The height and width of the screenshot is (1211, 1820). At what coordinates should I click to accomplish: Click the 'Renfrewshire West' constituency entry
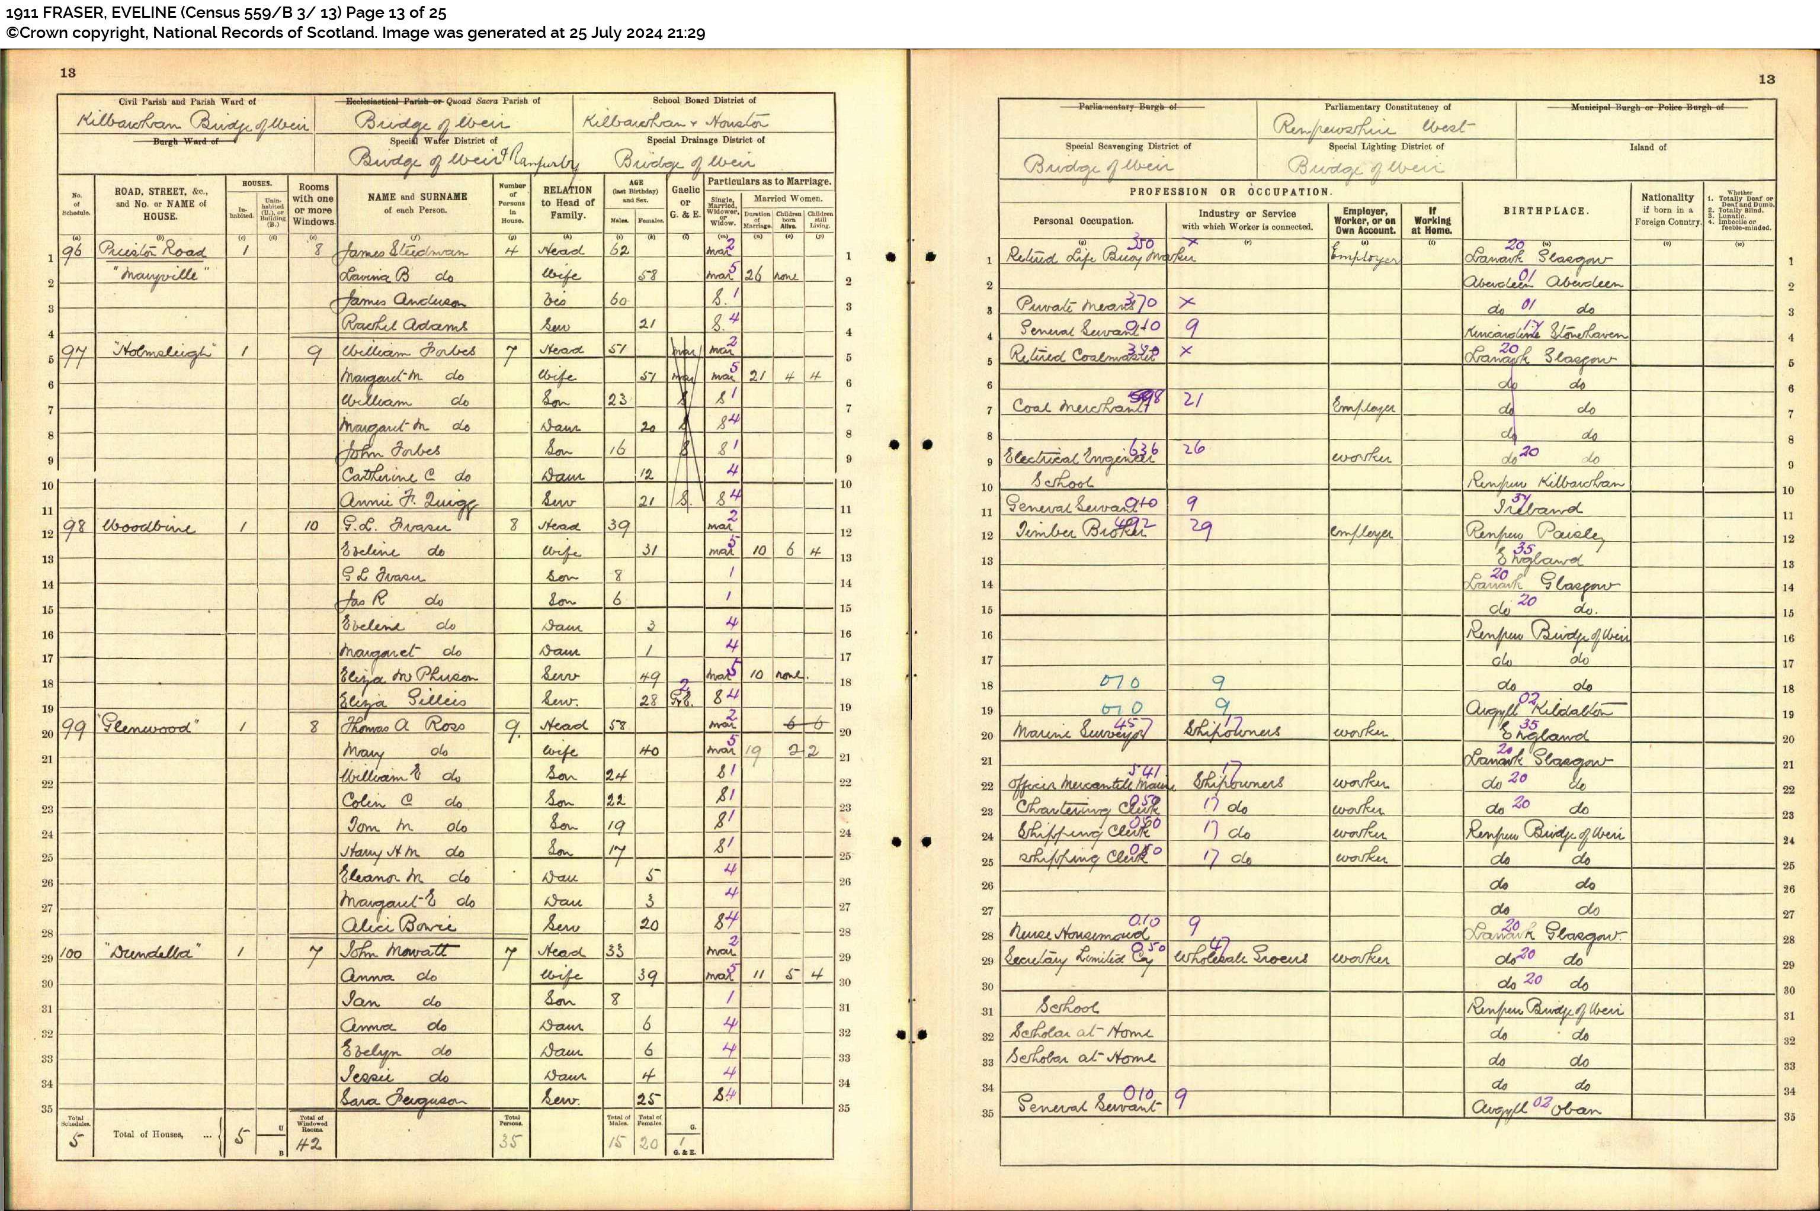point(1372,127)
